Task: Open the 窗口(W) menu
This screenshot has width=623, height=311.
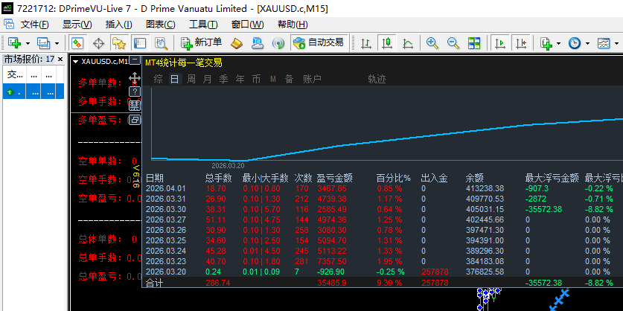Action: [247, 25]
